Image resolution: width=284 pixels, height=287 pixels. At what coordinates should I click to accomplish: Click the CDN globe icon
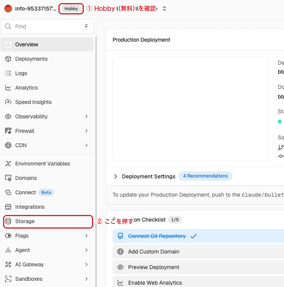(8, 145)
